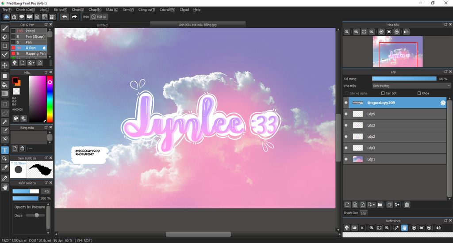
Task: Activate hand tool in Reference panel
Action: (404, 228)
